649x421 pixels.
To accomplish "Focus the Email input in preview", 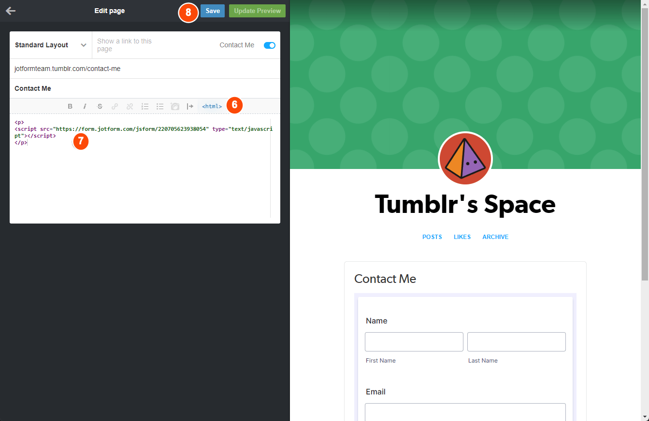I will (x=465, y=412).
